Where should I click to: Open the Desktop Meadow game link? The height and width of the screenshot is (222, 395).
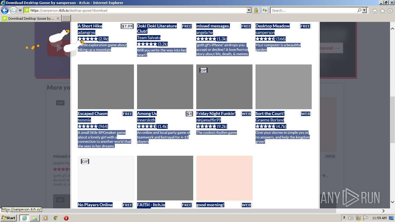tap(272, 26)
